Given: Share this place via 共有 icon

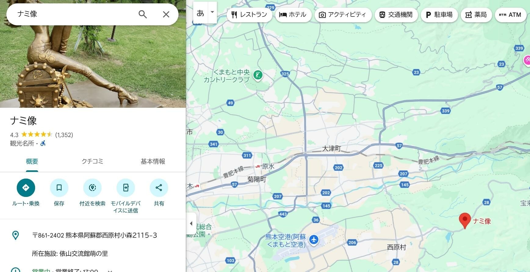Looking at the screenshot, I should (x=159, y=187).
